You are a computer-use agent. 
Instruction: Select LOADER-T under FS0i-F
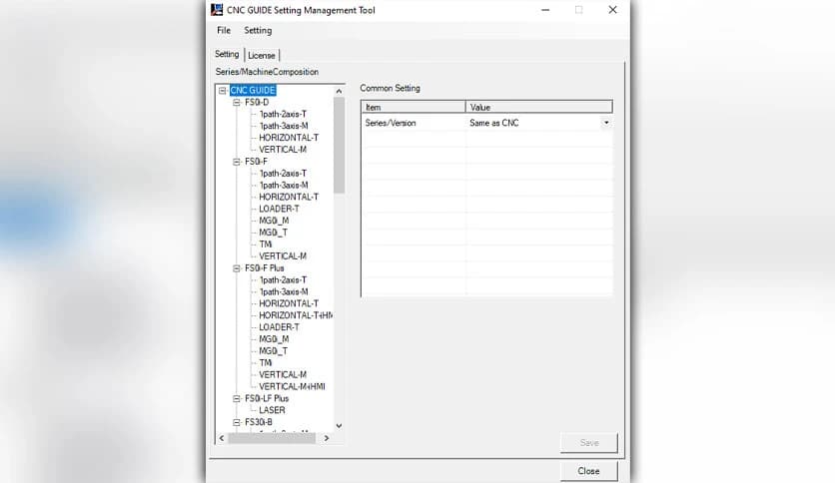pos(279,209)
